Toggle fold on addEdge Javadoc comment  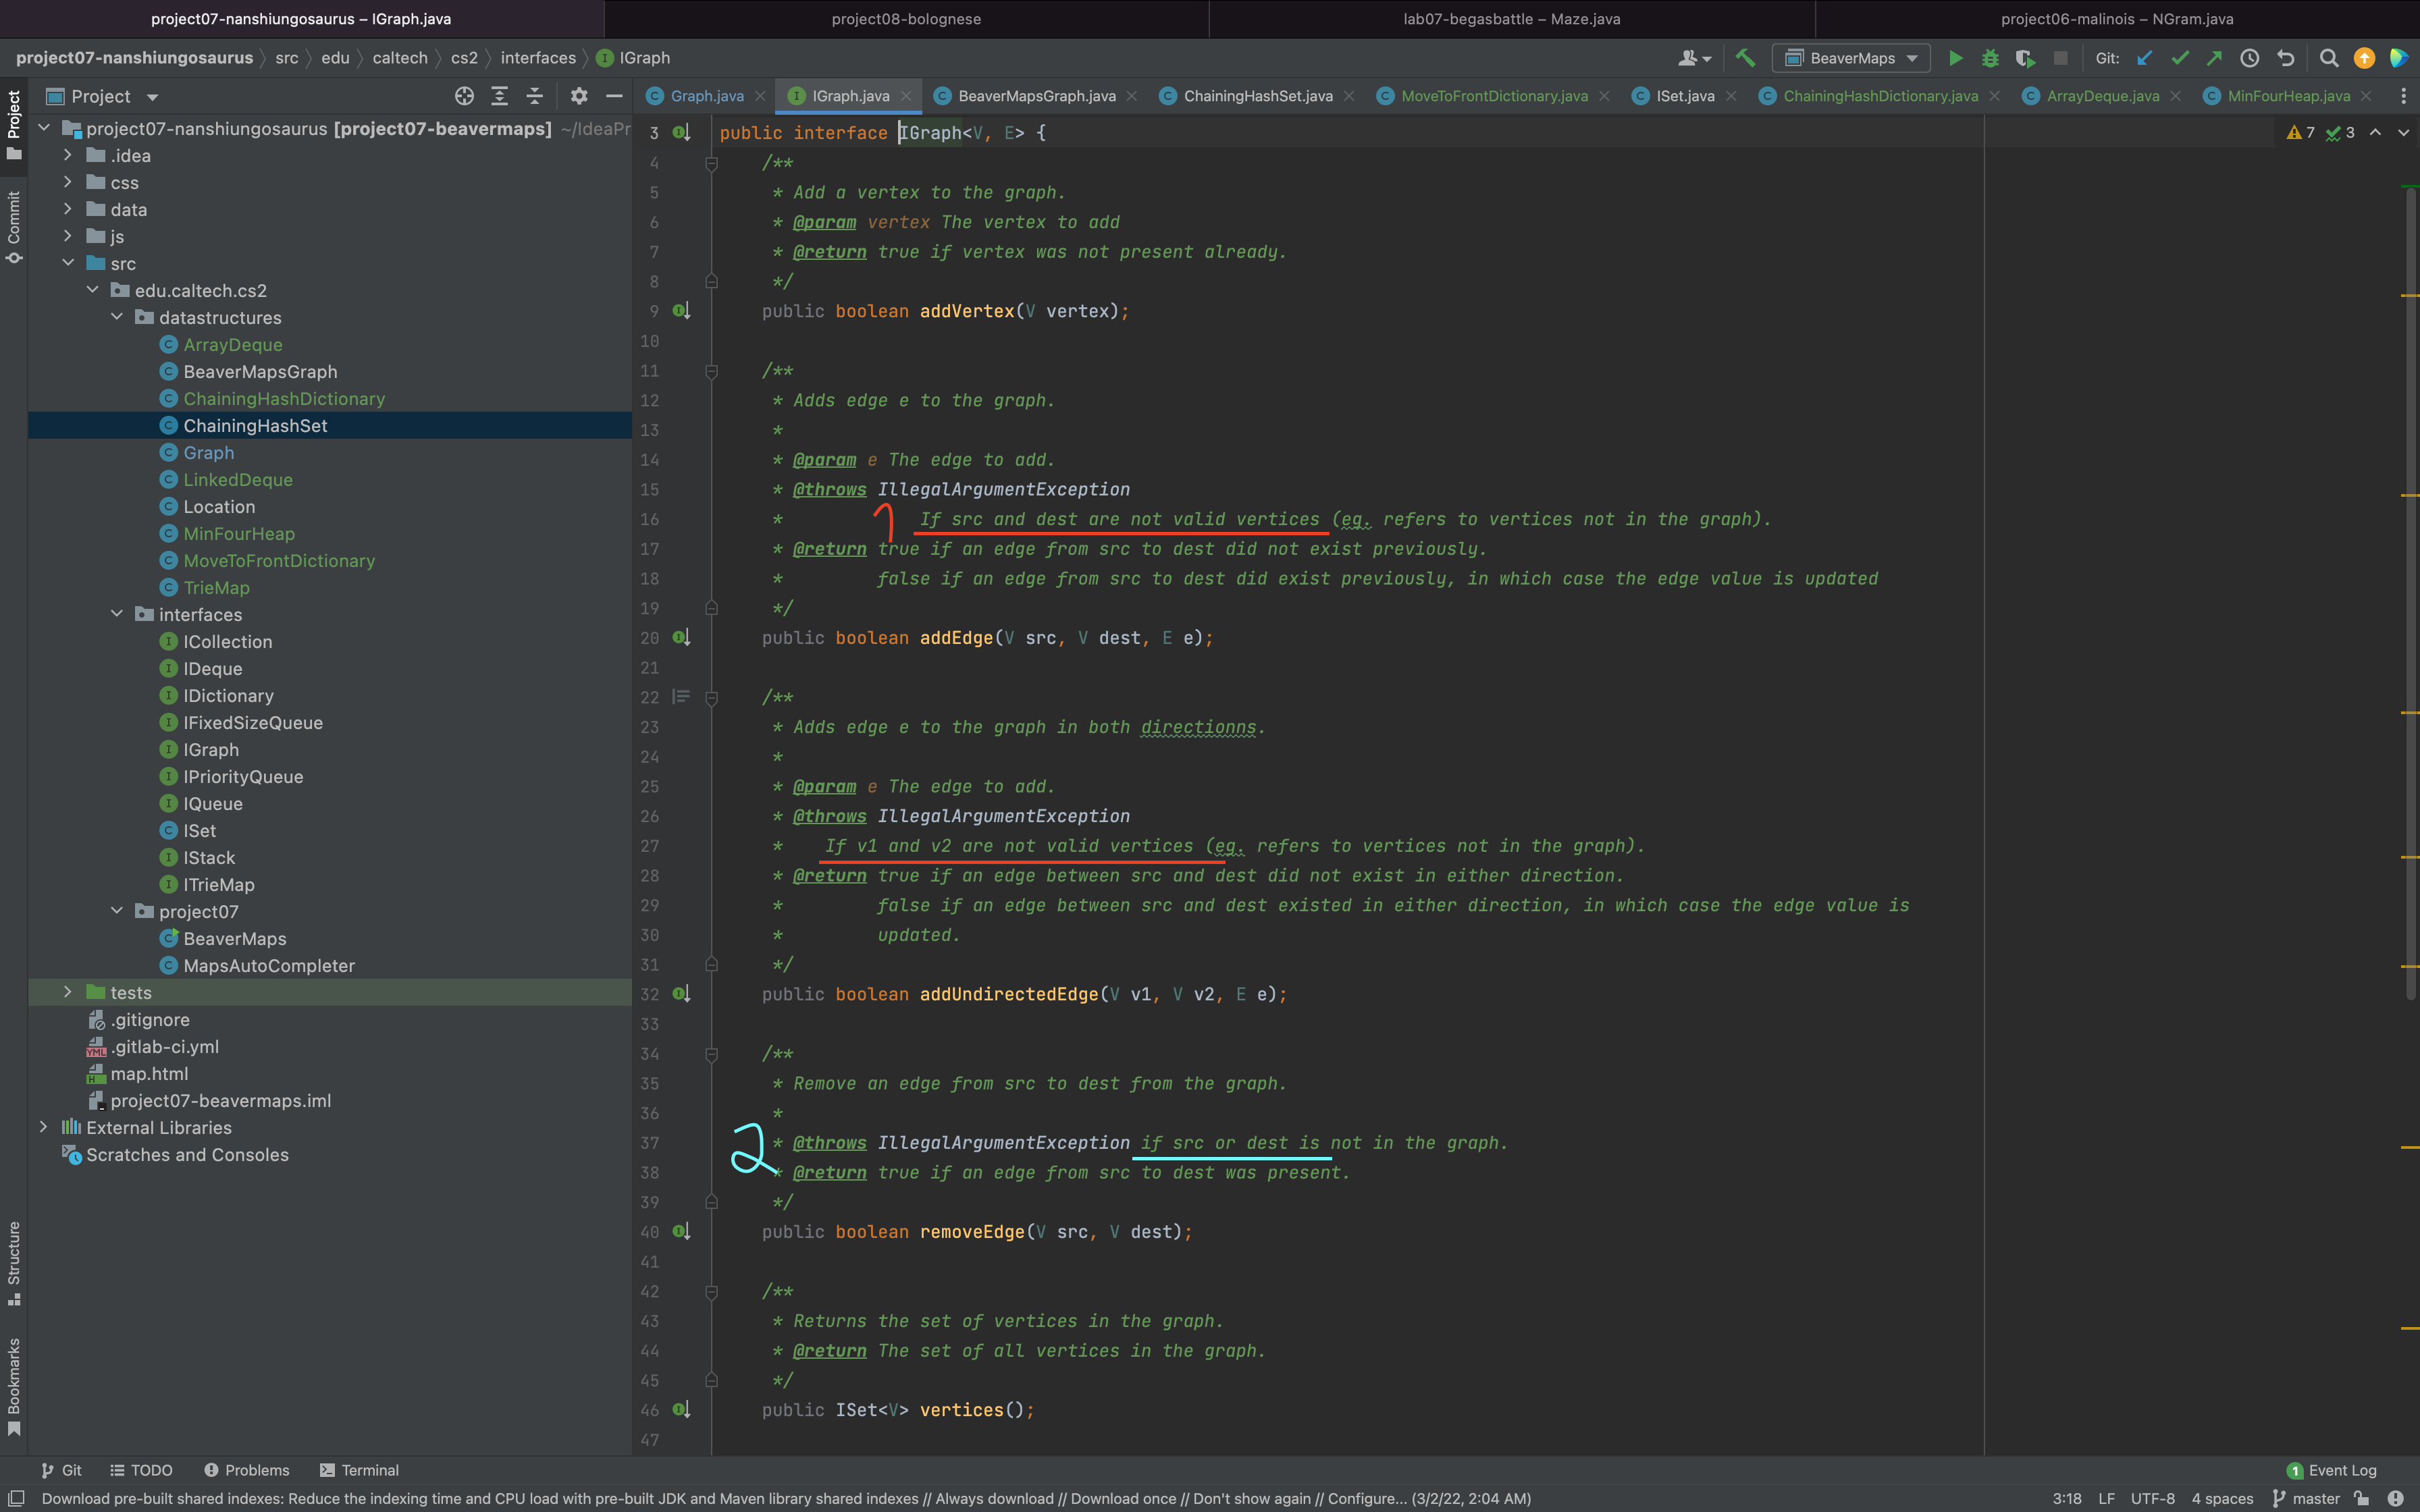(x=711, y=371)
